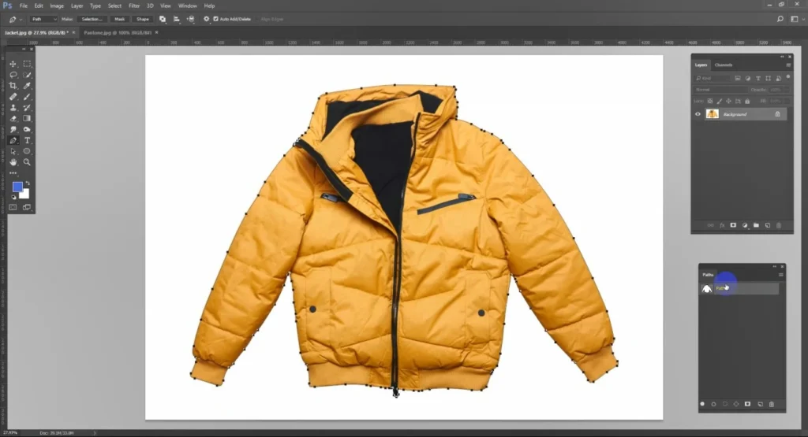The height and width of the screenshot is (437, 808).
Task: Open the Window menu
Action: pos(187,6)
